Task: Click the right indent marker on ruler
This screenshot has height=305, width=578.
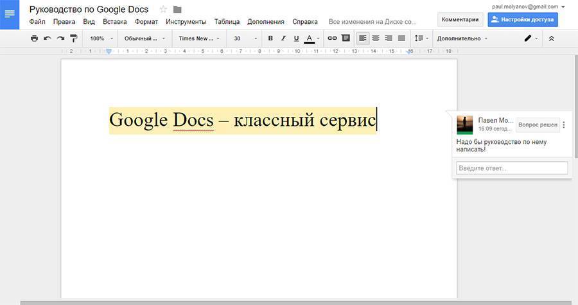Action: [410, 52]
